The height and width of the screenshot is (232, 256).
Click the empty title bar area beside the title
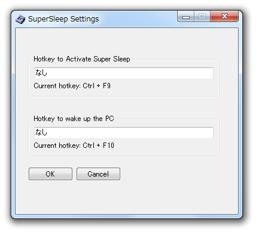(138, 19)
